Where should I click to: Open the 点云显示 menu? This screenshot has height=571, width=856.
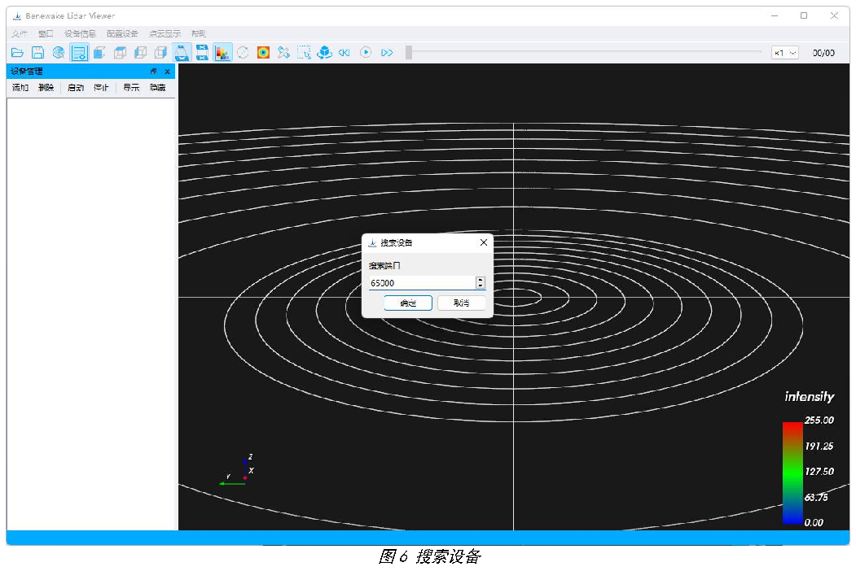coord(165,34)
